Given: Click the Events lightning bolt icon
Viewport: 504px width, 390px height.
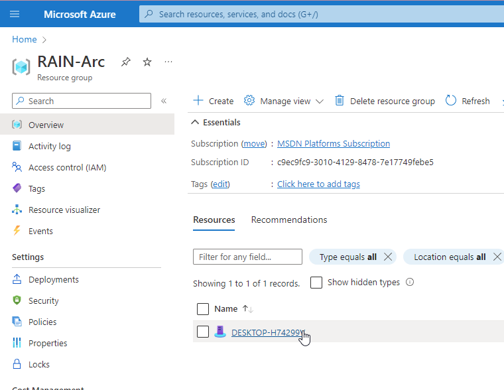Looking at the screenshot, I should click(x=17, y=231).
